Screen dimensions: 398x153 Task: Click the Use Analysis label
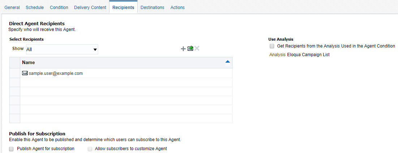[281, 40]
